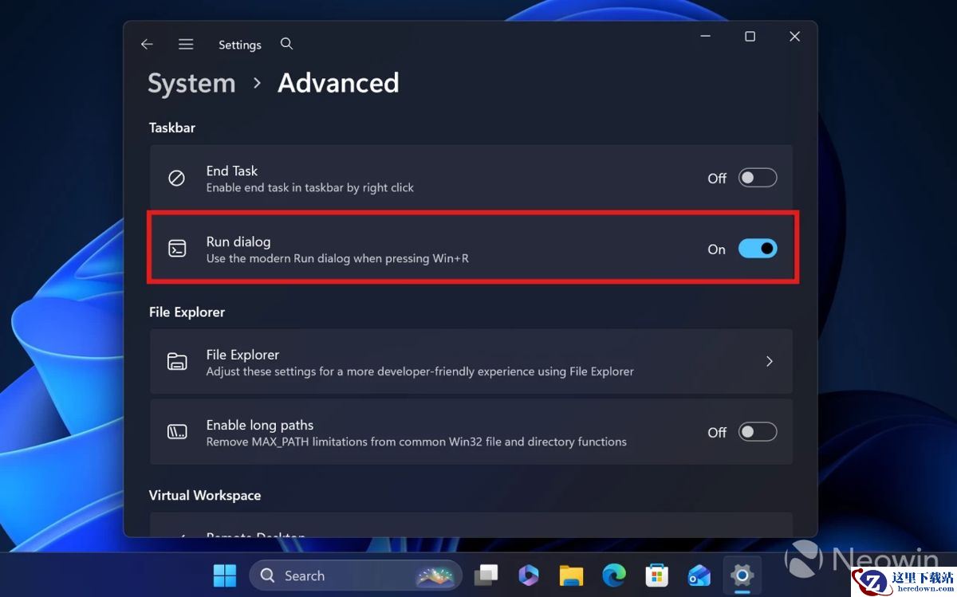
Task: Click 'Remove MAX_PATH limitations' description
Action: tap(416, 442)
